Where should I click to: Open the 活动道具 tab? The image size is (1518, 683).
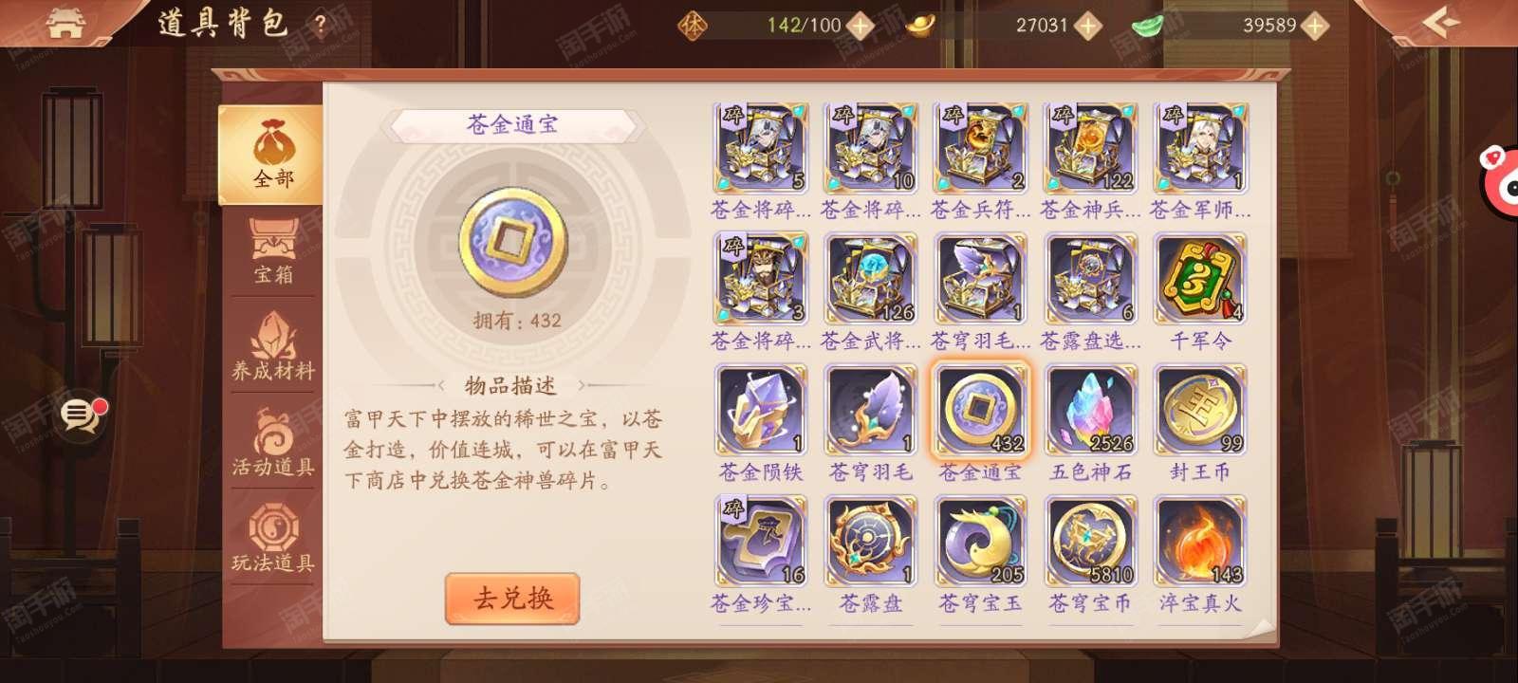pos(273,444)
